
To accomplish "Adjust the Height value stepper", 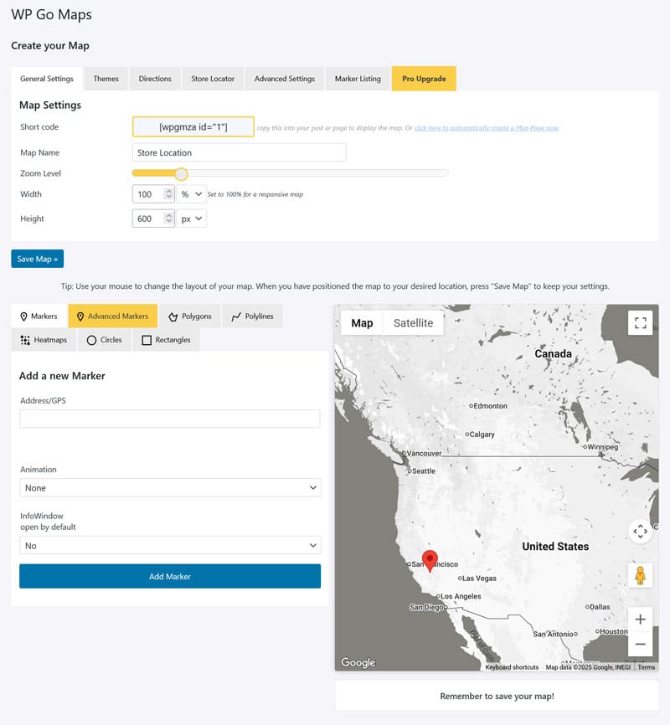I will [x=169, y=219].
